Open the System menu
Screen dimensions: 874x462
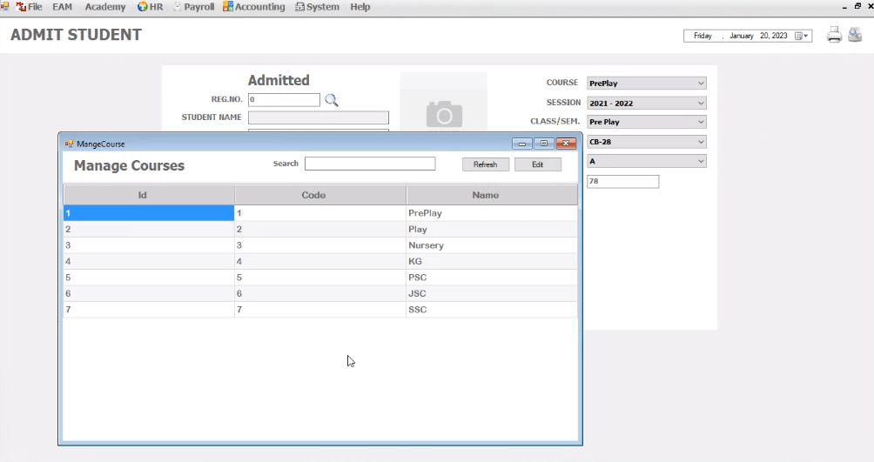click(317, 7)
